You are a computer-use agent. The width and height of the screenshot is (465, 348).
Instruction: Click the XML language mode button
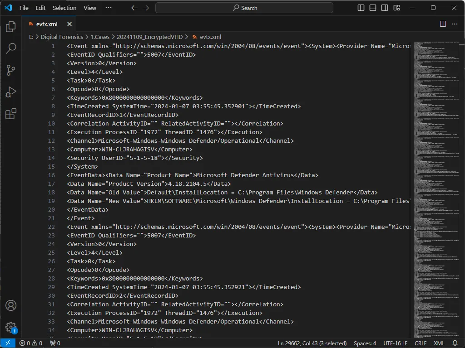click(439, 343)
